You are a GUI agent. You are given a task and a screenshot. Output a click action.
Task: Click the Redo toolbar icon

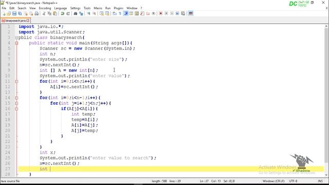tap(68, 14)
